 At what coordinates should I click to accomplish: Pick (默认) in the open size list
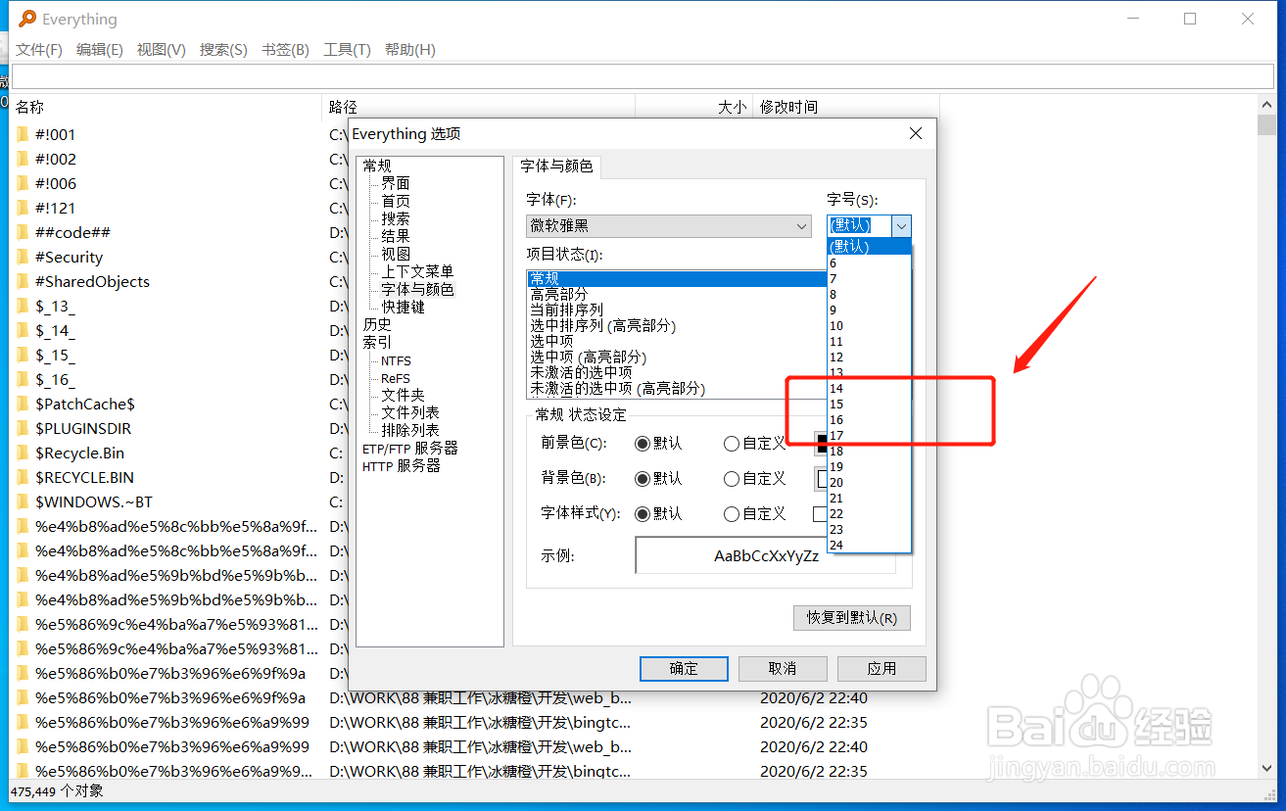(870, 247)
